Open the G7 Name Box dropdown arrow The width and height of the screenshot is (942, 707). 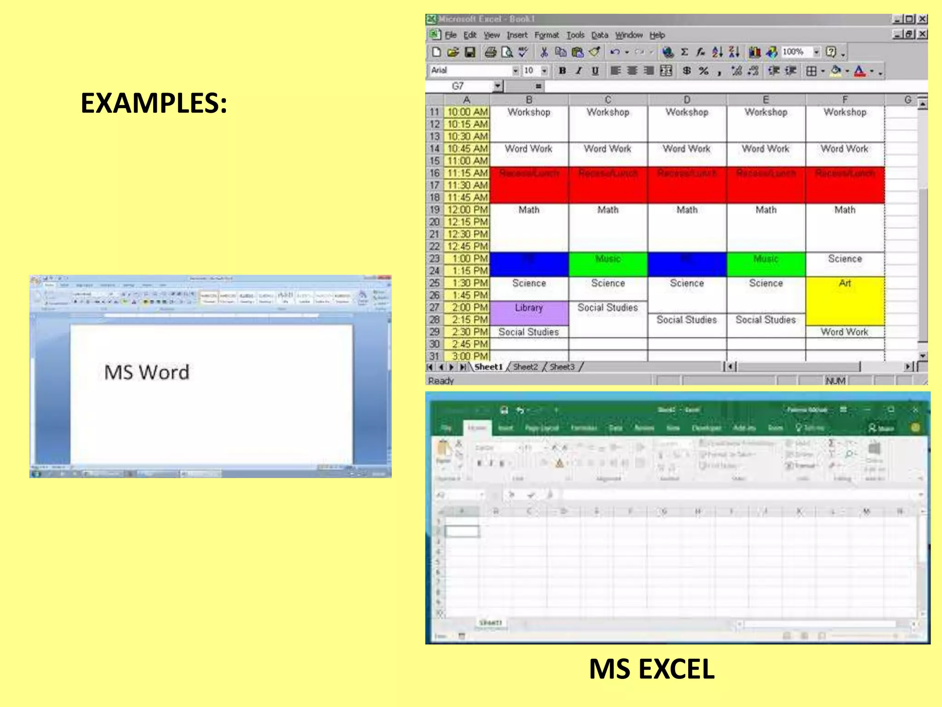pos(498,86)
